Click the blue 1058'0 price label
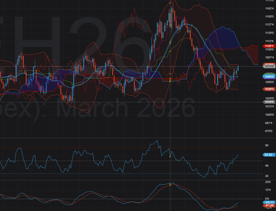 coord(270,77)
